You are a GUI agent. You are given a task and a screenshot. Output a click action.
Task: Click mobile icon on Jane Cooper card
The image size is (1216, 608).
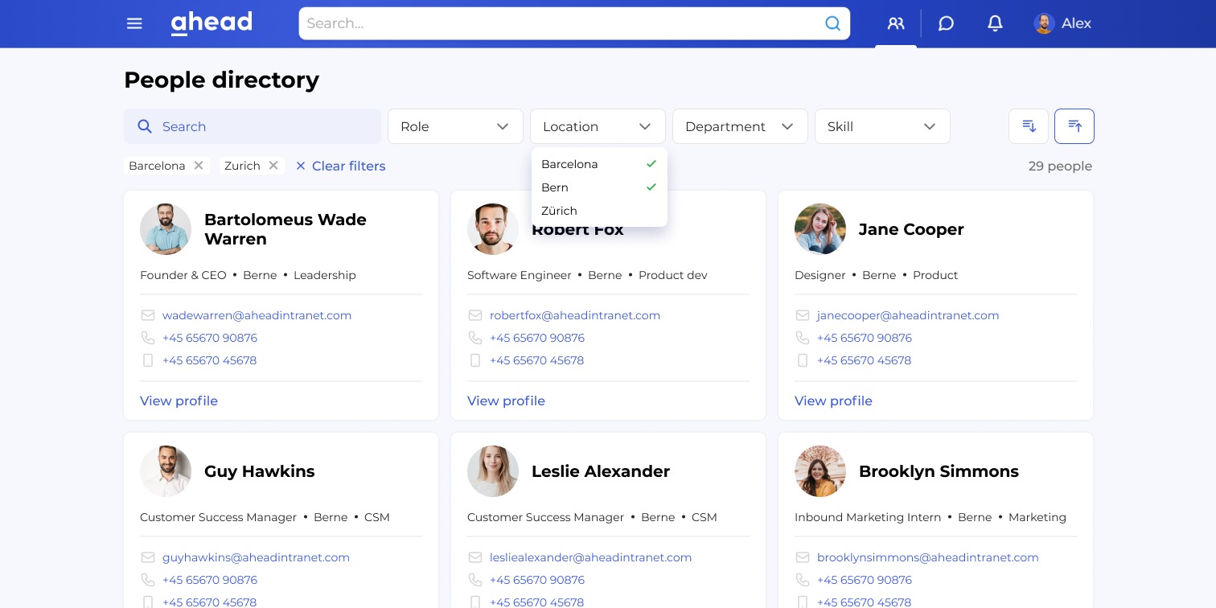[x=803, y=360]
